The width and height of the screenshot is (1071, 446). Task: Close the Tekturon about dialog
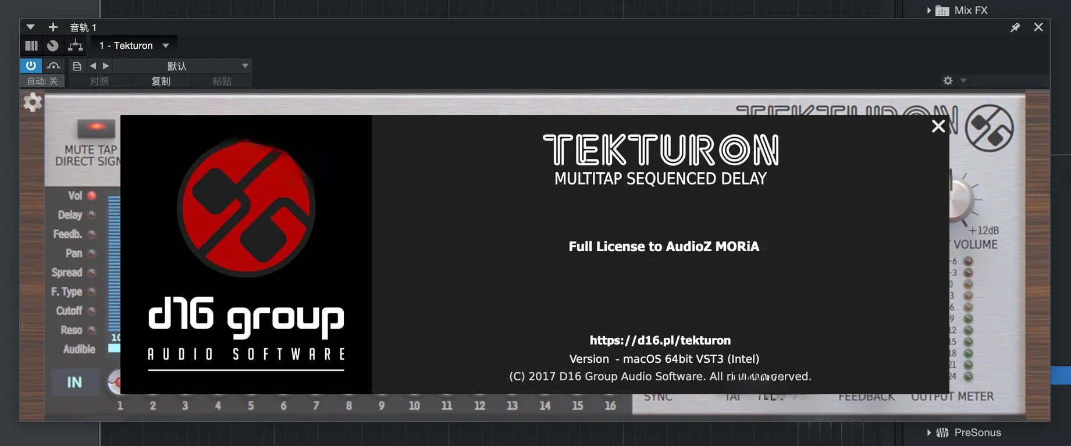click(938, 126)
